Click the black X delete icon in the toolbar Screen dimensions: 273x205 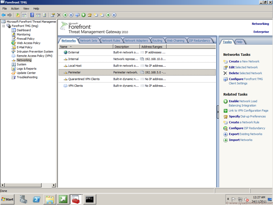59,15
